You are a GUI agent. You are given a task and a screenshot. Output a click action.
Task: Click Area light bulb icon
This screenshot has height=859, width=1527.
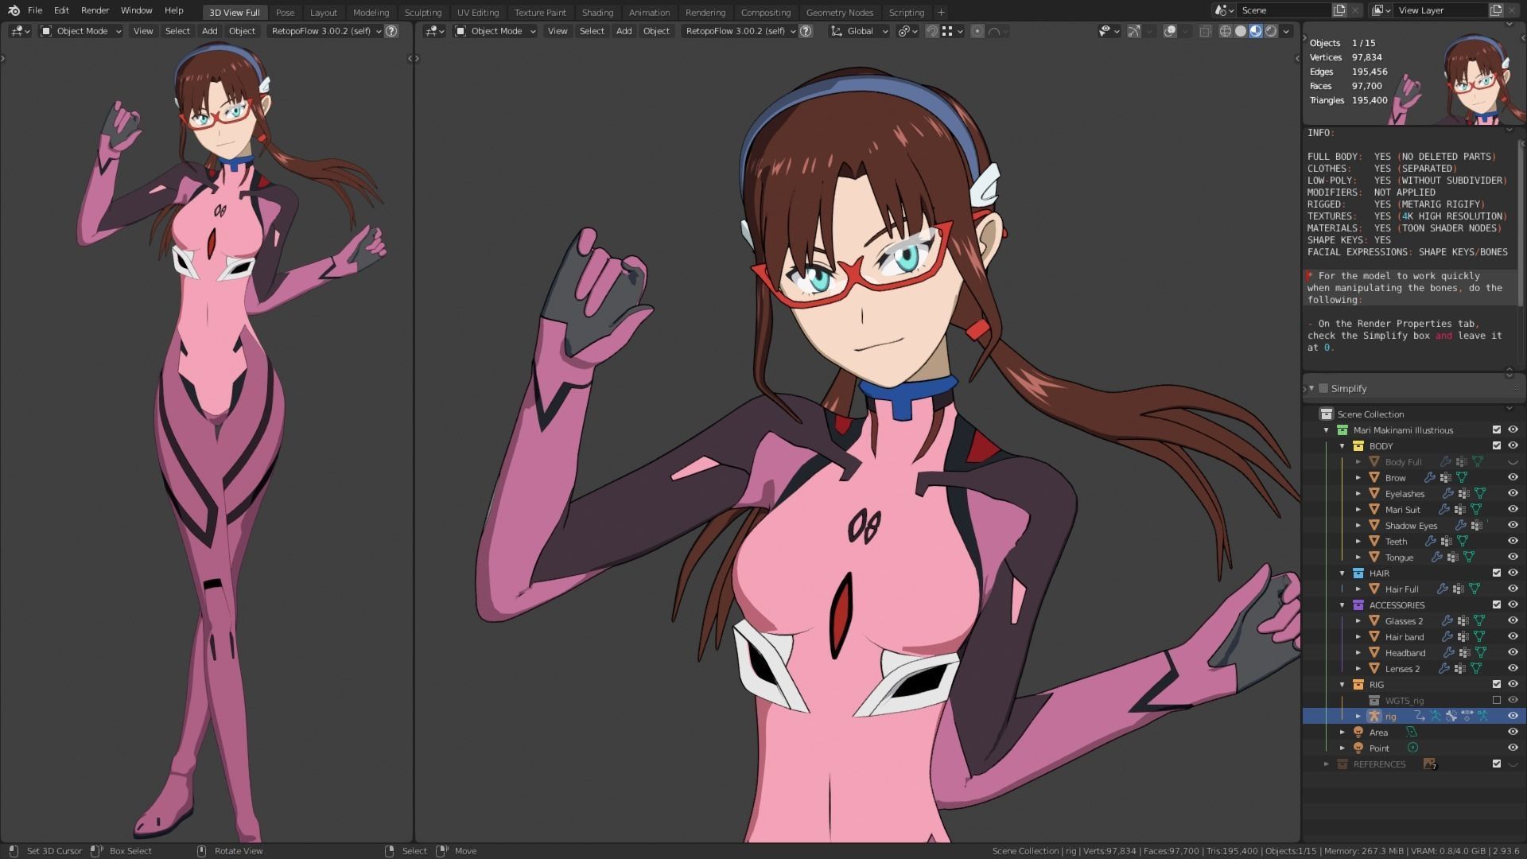pos(1358,733)
